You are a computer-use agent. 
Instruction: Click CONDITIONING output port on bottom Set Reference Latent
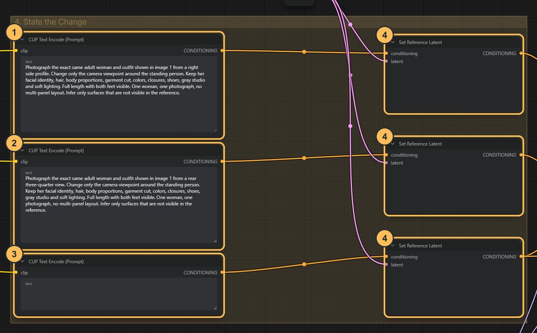(521, 257)
